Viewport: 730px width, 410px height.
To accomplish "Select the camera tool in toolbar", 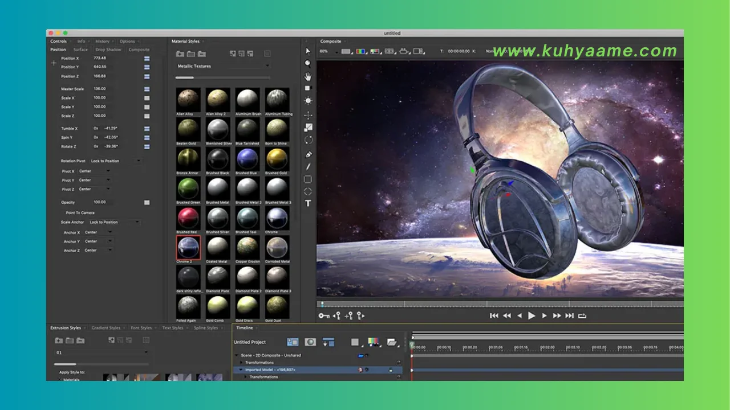I will [x=308, y=88].
